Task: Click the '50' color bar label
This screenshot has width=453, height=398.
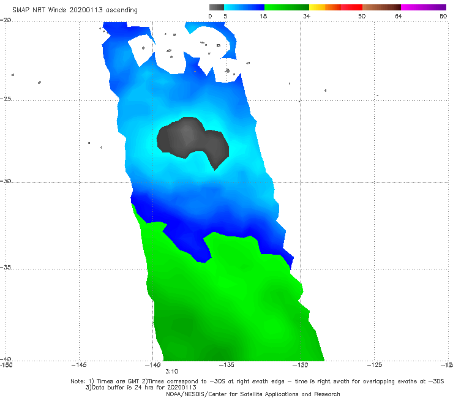Action: 362,16
